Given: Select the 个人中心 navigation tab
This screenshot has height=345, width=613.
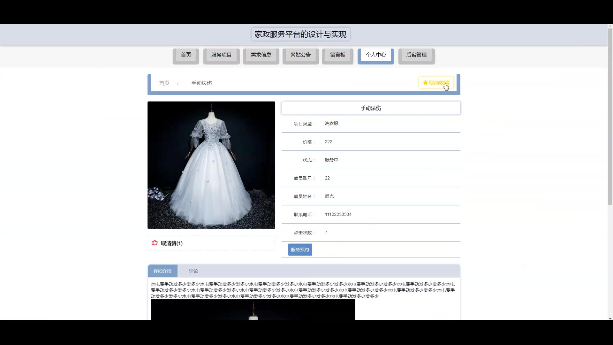Looking at the screenshot, I should [375, 55].
